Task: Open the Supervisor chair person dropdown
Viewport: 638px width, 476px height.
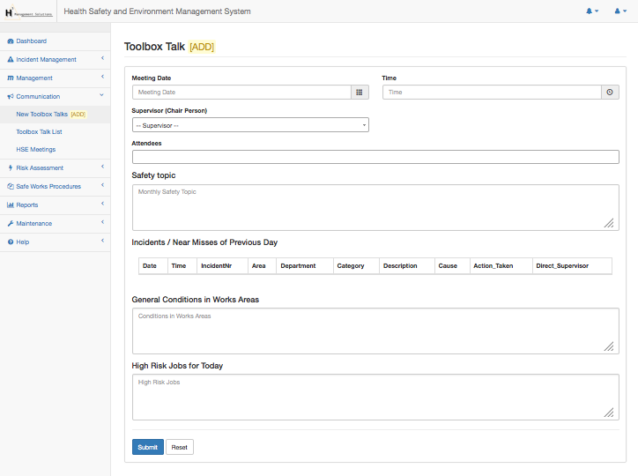Action: click(250, 125)
